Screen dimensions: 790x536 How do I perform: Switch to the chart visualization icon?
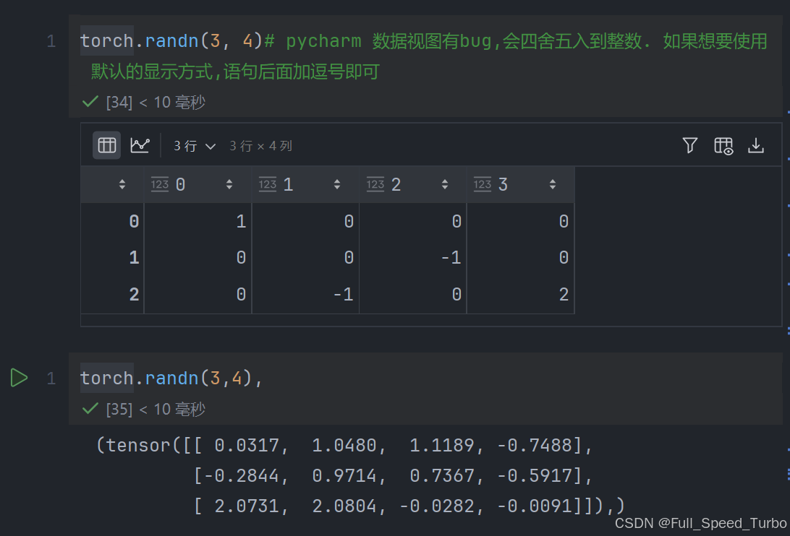pos(140,144)
